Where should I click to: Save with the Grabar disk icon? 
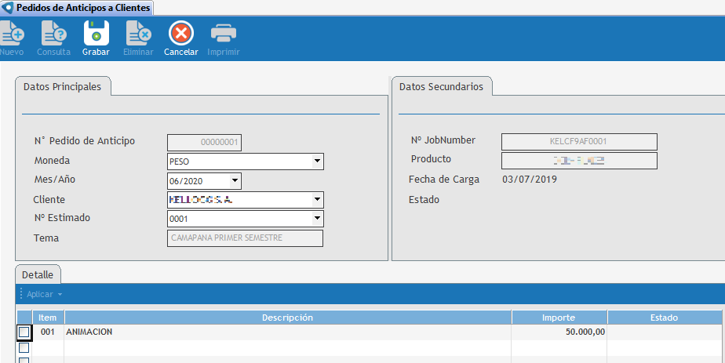(96, 34)
